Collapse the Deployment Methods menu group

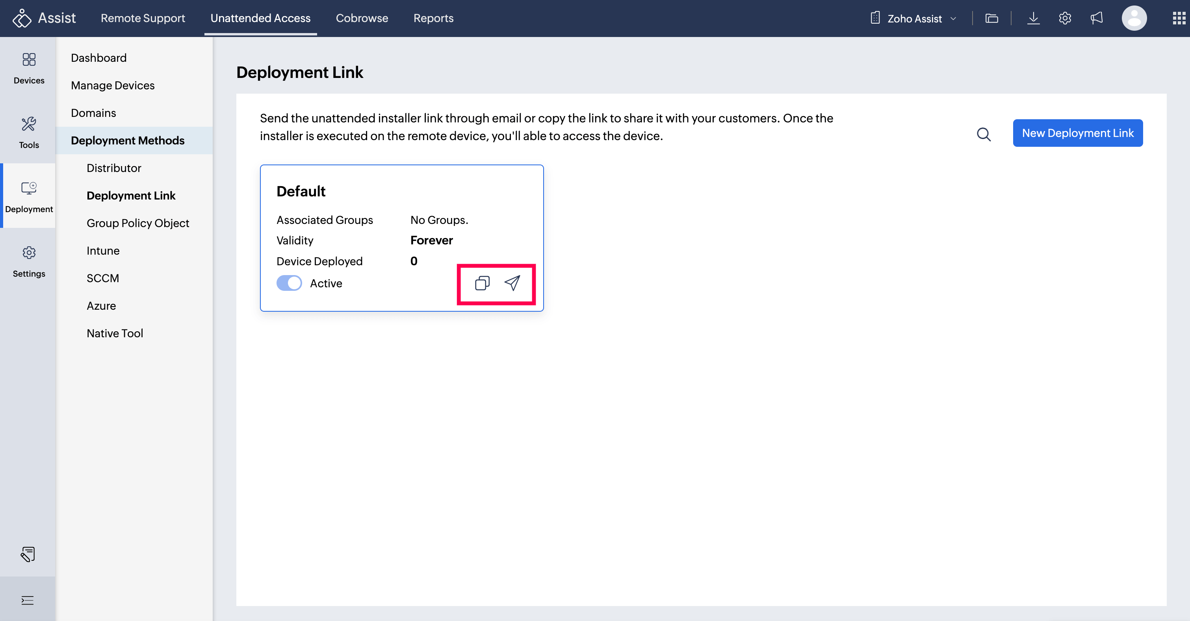coord(128,140)
